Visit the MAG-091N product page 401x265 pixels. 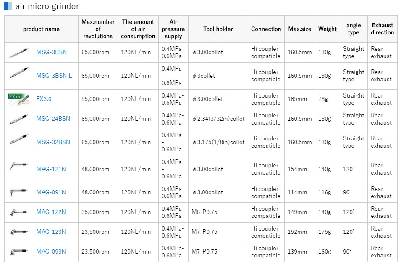coord(51,193)
